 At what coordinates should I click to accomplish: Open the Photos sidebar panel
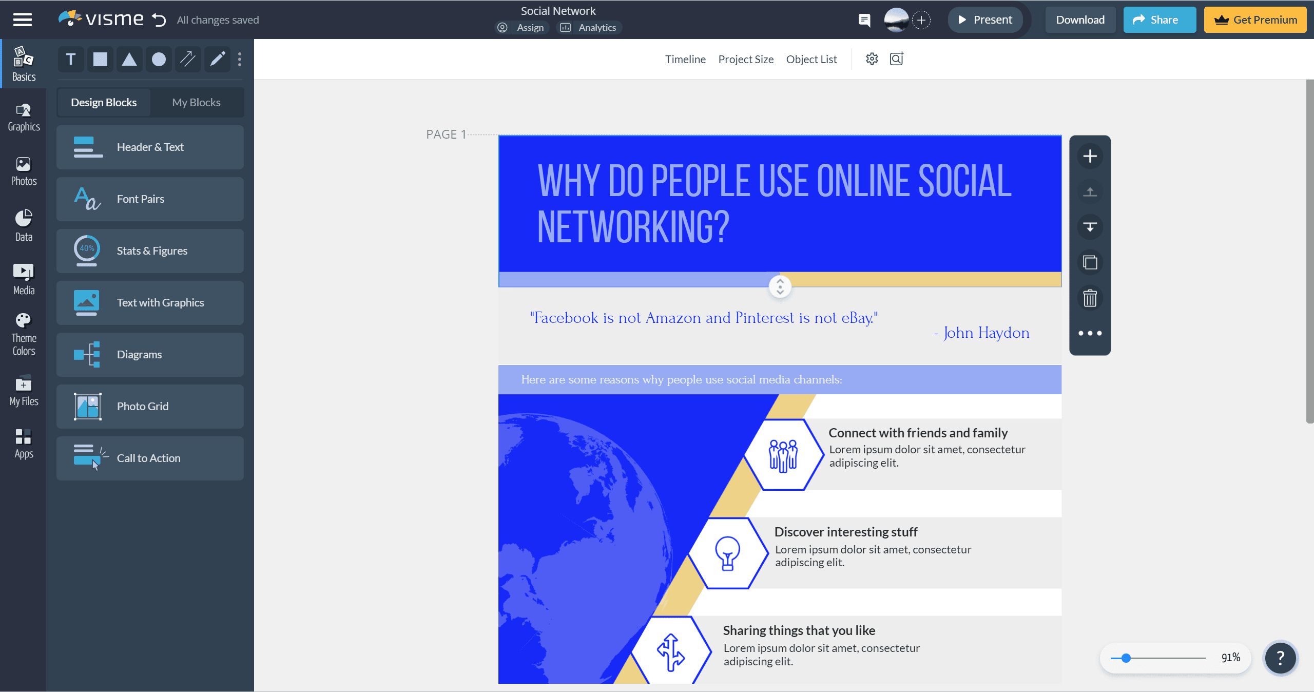24,172
